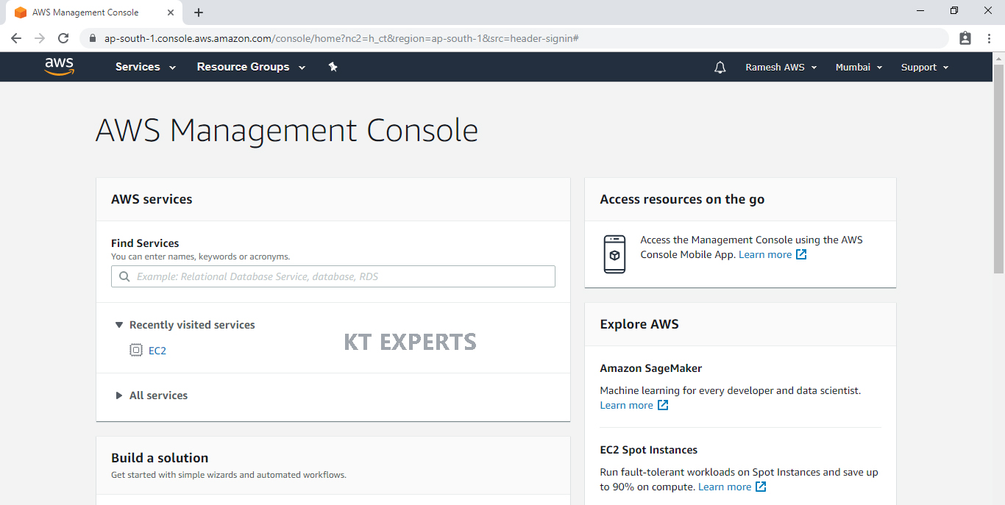Viewport: 1005px width, 505px height.
Task: Click the mobile phone app icon
Action: click(614, 254)
